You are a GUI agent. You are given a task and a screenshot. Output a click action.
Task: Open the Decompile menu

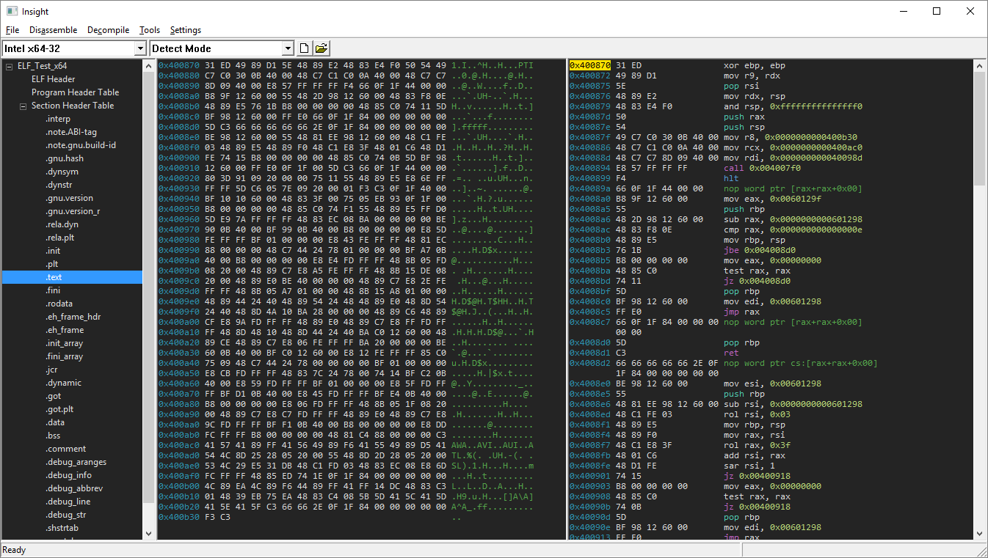pos(108,30)
